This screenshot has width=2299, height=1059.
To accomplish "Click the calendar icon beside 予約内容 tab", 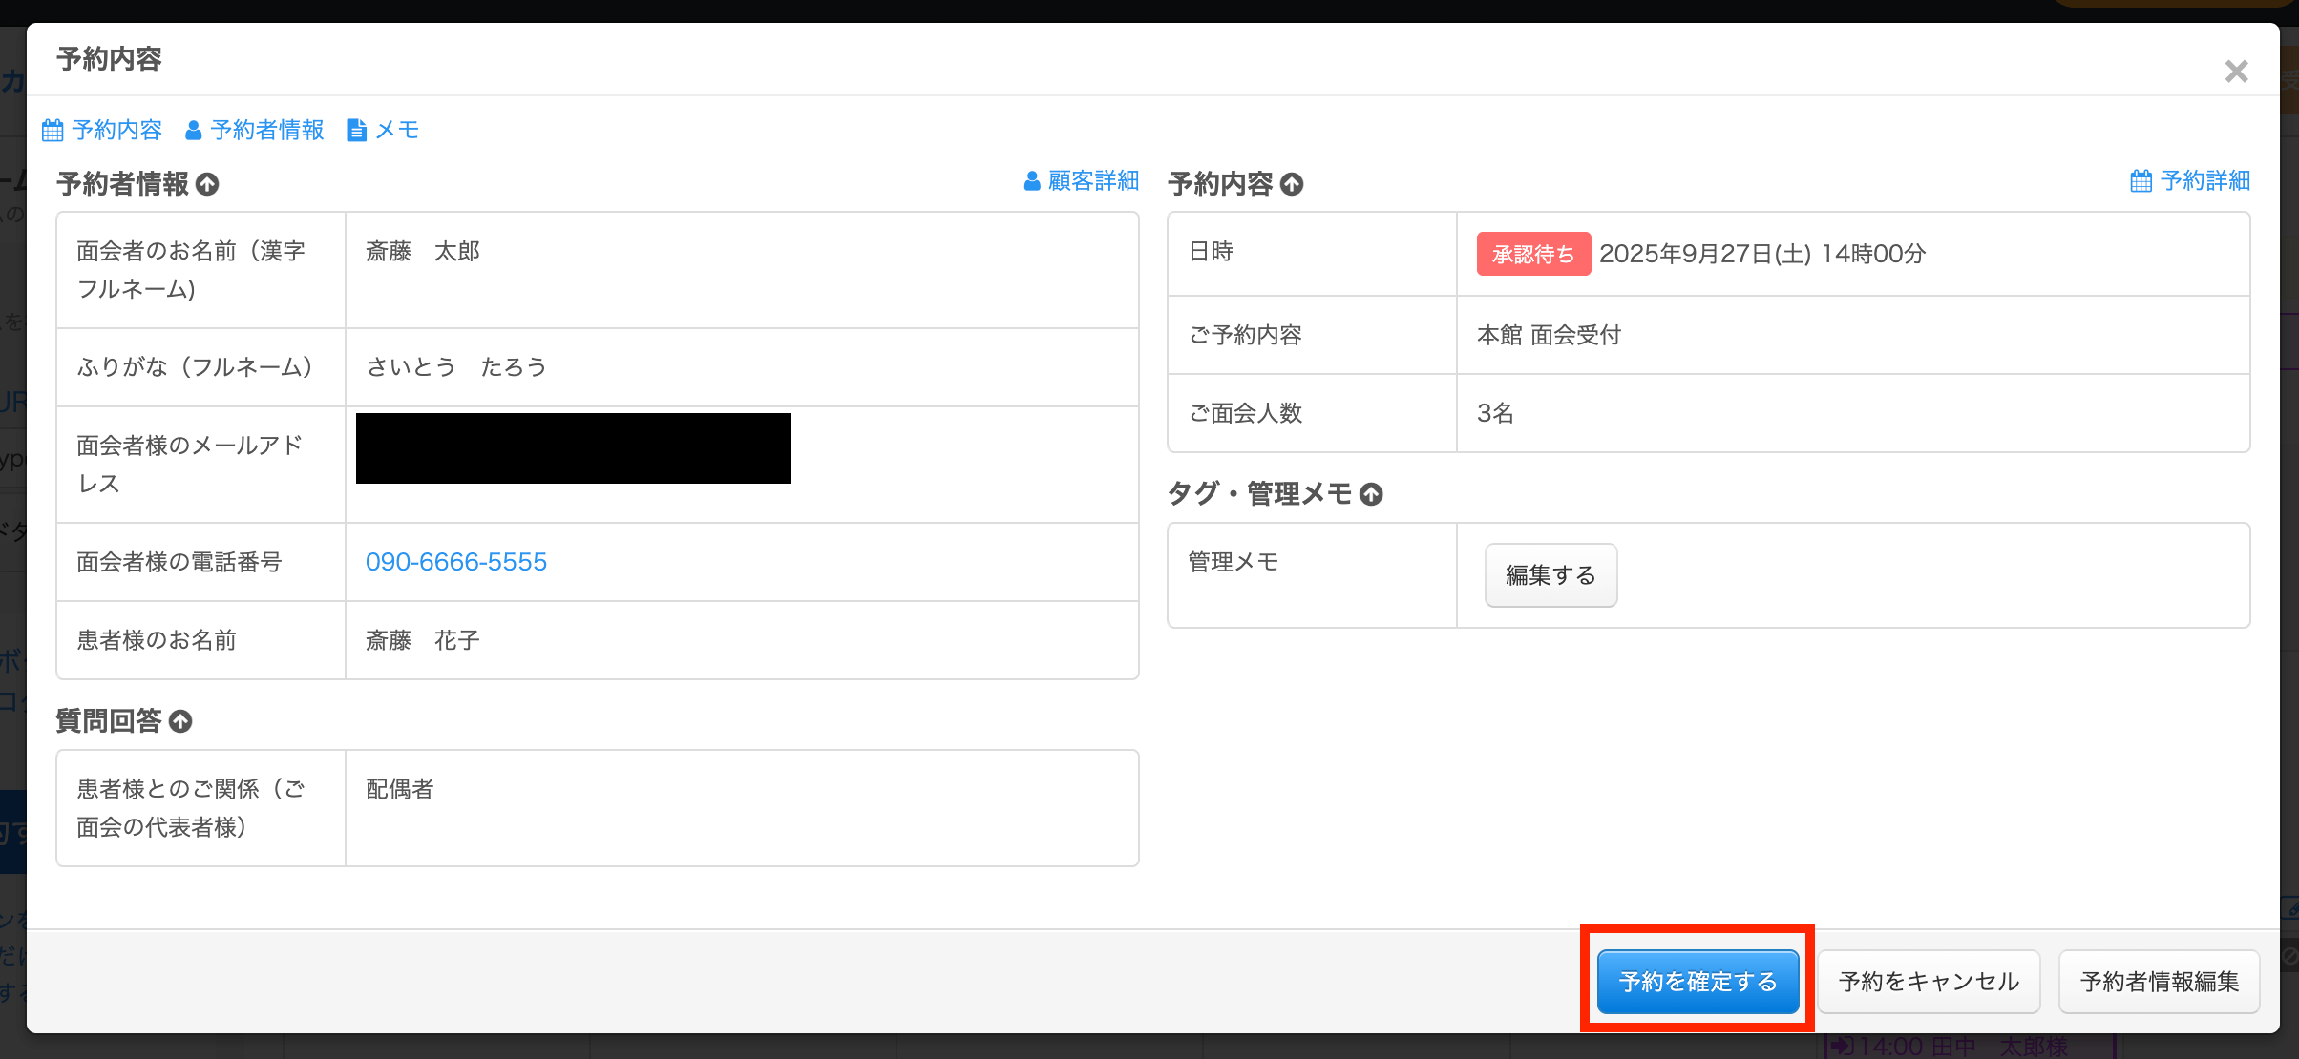I will [53, 131].
